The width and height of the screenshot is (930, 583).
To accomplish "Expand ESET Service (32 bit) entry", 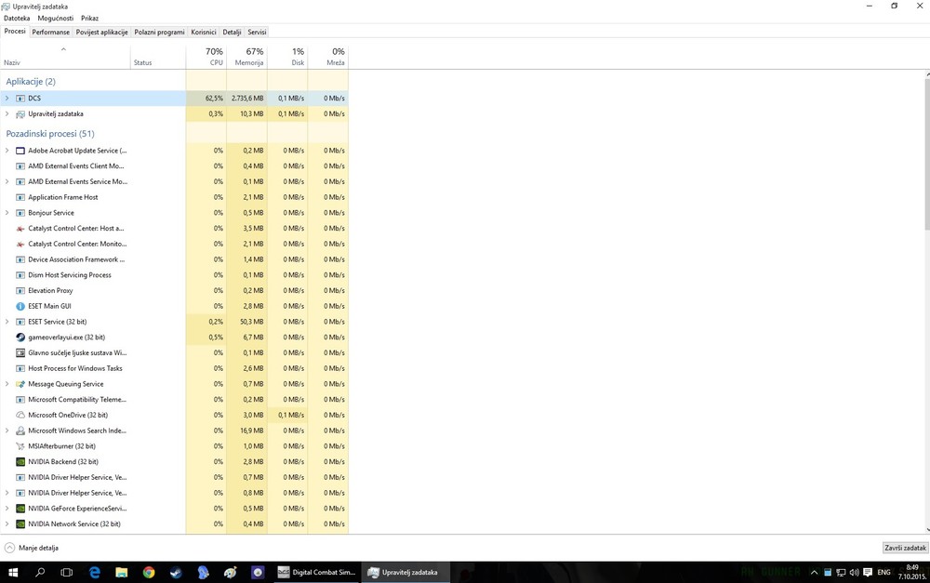I will pos(7,322).
